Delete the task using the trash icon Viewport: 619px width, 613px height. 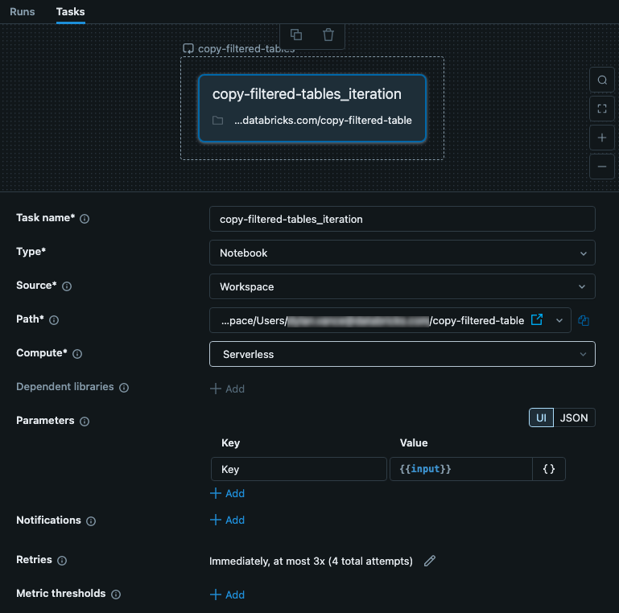[x=328, y=35]
